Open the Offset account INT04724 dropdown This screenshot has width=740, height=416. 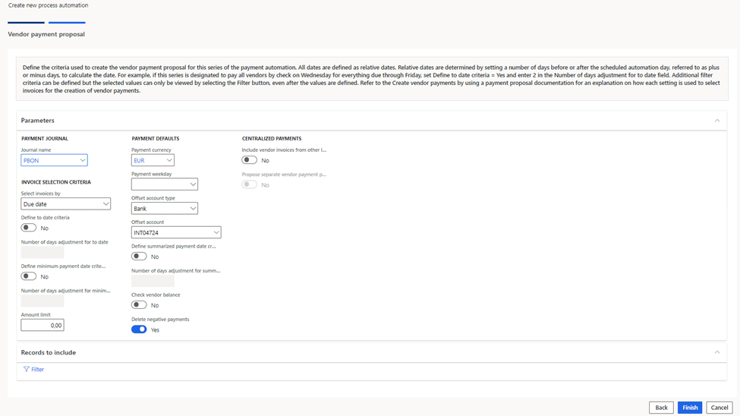[x=216, y=233]
